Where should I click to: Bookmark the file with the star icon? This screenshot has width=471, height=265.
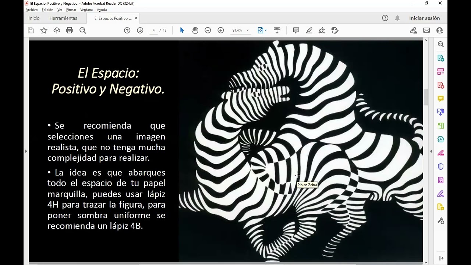tap(44, 31)
